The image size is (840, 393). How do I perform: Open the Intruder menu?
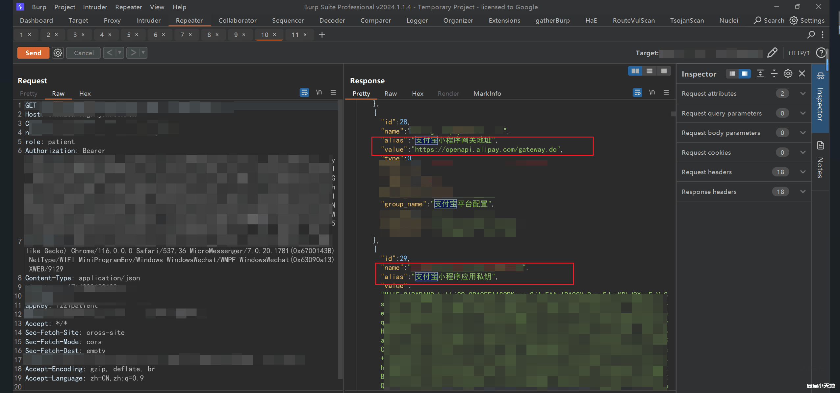pyautogui.click(x=95, y=7)
